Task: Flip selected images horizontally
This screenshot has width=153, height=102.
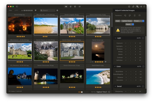Action: point(135,15)
